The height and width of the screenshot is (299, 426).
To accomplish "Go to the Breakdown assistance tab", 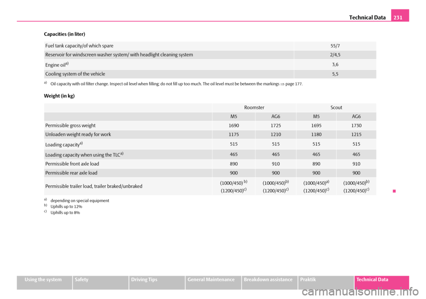I will click(269, 283).
